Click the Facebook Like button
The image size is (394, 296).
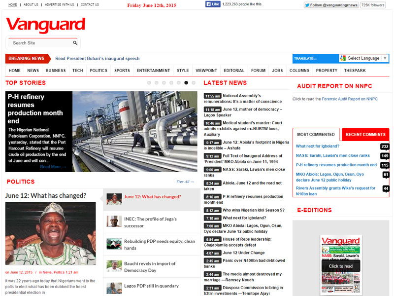(213, 4)
